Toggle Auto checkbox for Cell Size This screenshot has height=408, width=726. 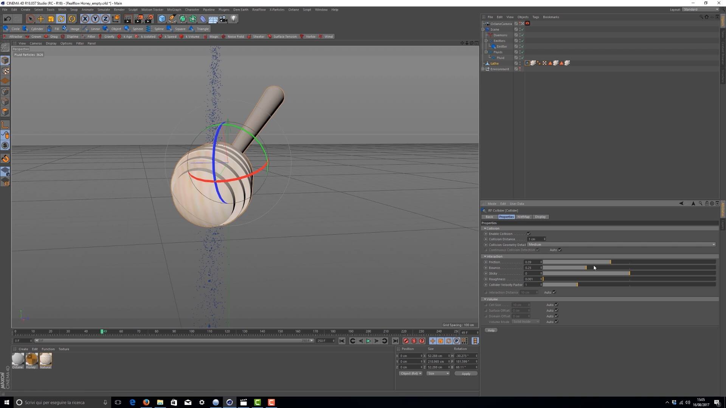point(556,304)
